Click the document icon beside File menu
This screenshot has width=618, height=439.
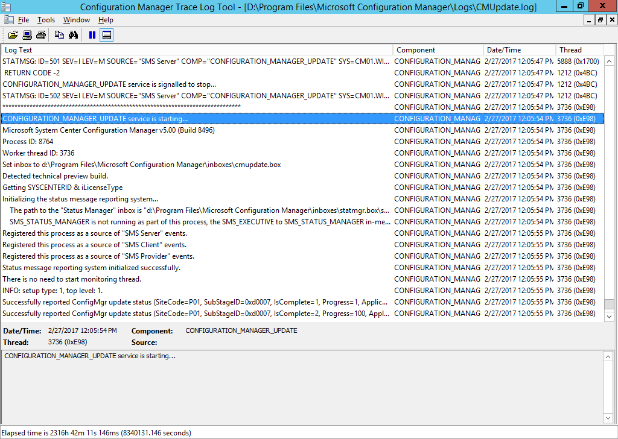8,20
